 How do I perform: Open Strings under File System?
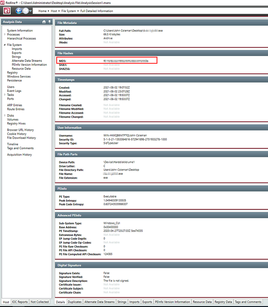point(16,57)
